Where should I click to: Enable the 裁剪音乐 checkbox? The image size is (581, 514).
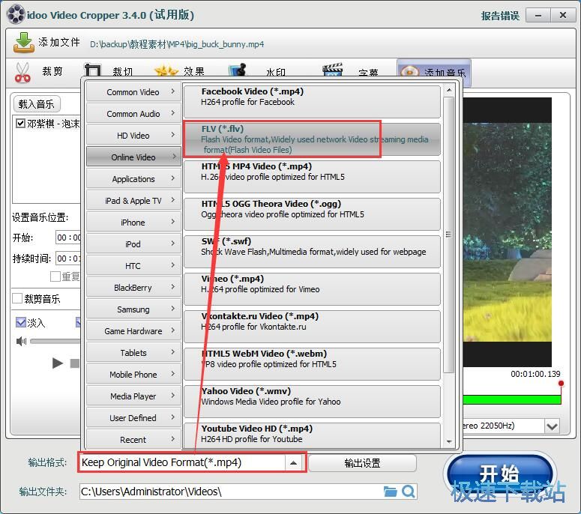[x=17, y=298]
